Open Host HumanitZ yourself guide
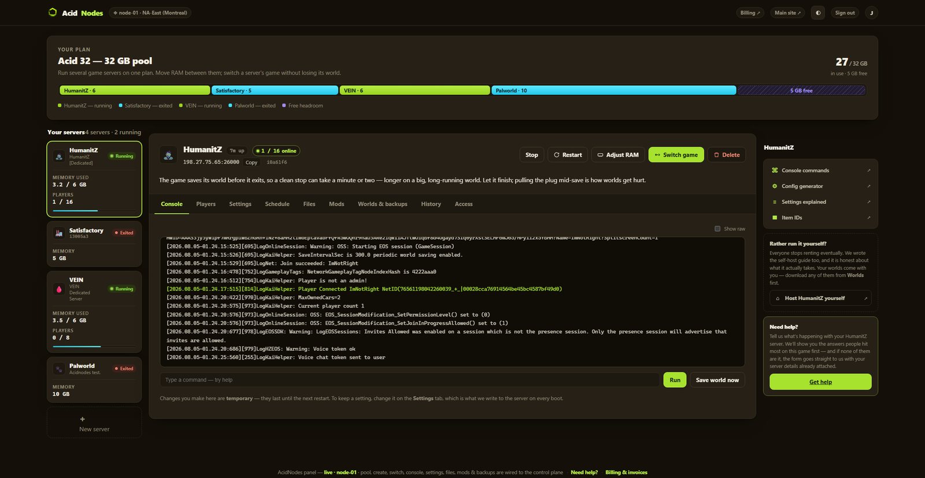The height and width of the screenshot is (478, 925). coord(820,298)
